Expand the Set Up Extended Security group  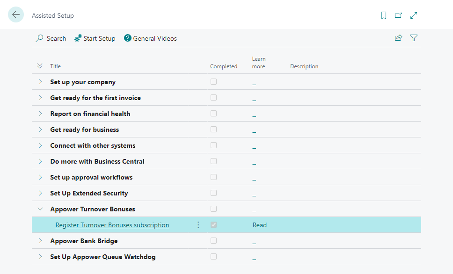pos(40,193)
